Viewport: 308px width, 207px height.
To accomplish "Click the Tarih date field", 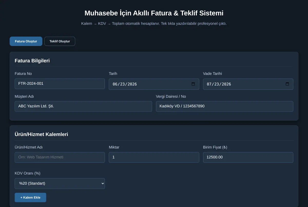I will pyautogui.click(x=154, y=84).
